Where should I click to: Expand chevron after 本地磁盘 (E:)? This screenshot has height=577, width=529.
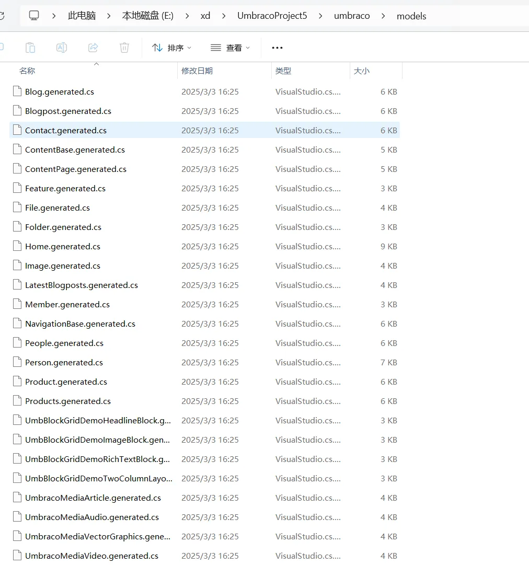point(187,16)
